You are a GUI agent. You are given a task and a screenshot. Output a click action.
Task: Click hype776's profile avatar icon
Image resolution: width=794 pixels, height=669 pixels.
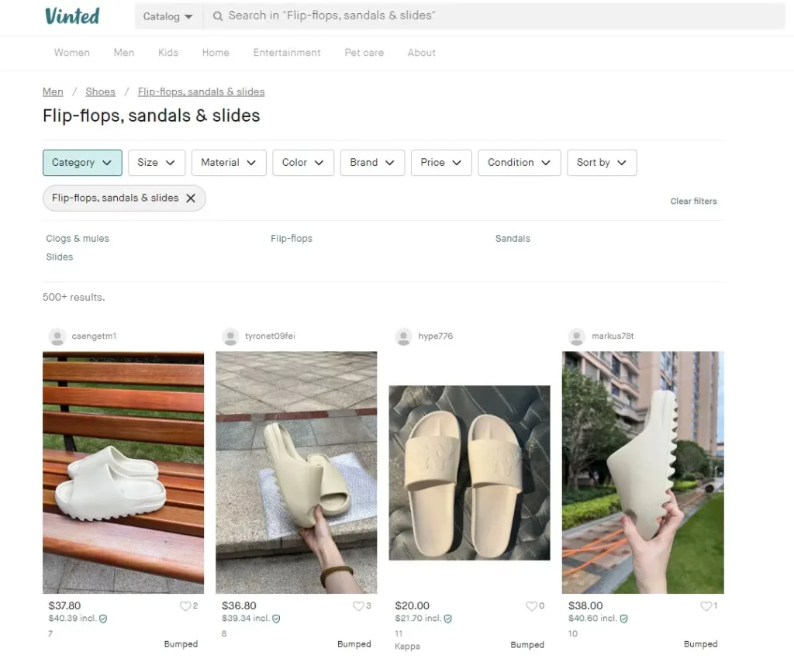pyautogui.click(x=403, y=336)
